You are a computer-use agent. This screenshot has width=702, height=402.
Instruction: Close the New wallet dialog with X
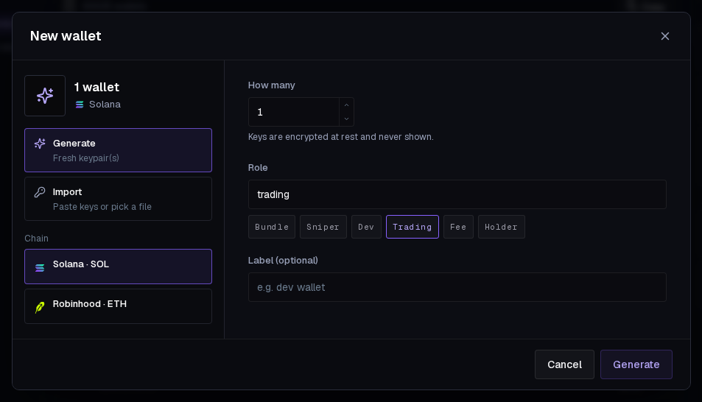[x=665, y=36]
